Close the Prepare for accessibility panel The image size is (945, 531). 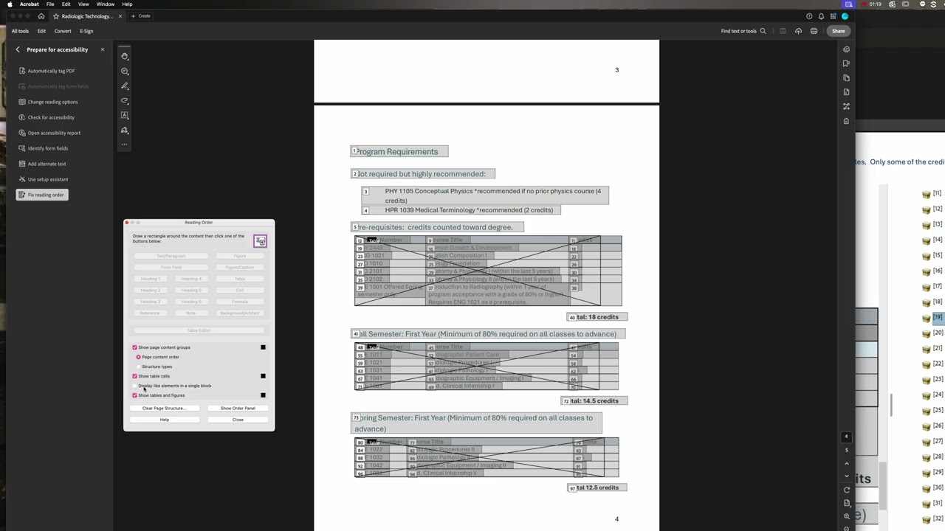[103, 49]
